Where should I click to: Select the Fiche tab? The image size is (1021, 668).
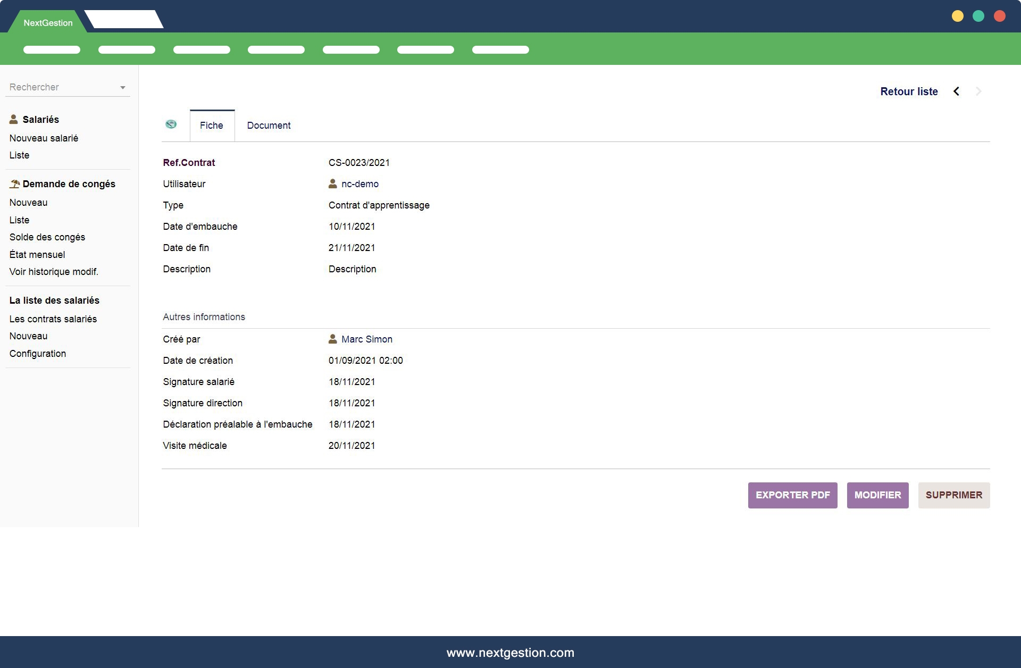click(212, 126)
